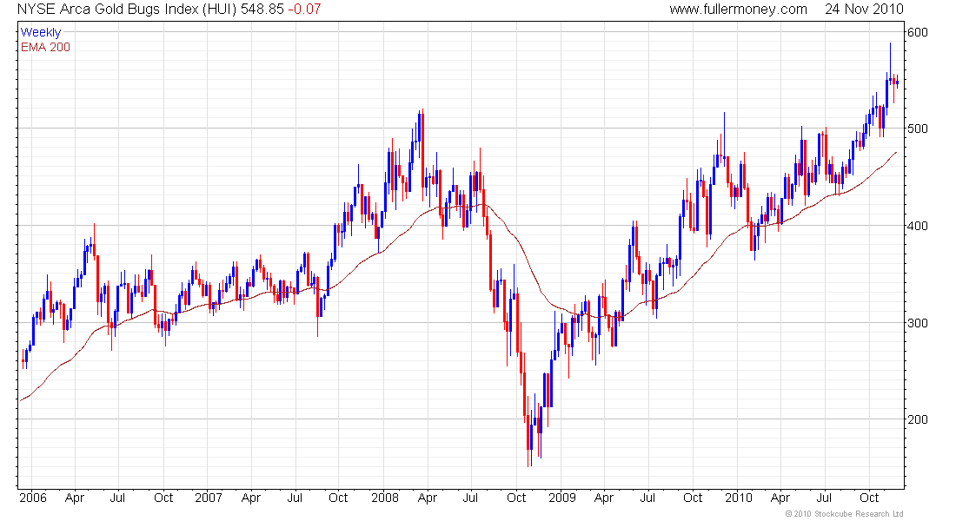
Task: Click the price change value -0.07
Action: coord(304,10)
